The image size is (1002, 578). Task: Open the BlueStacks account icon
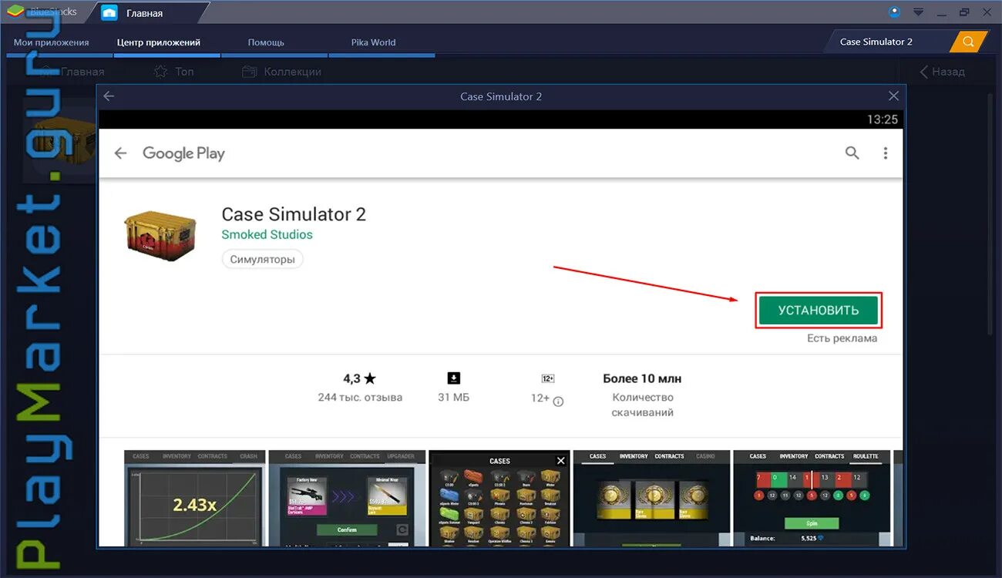pos(894,12)
